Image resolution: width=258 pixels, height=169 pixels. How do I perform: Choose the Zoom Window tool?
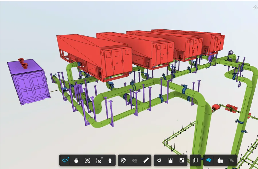(99, 160)
